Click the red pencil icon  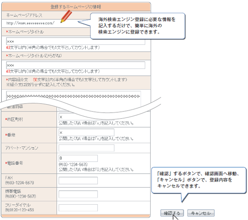[x=66, y=16]
